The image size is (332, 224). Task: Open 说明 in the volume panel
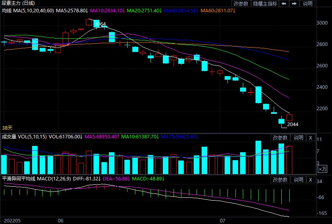(298, 138)
